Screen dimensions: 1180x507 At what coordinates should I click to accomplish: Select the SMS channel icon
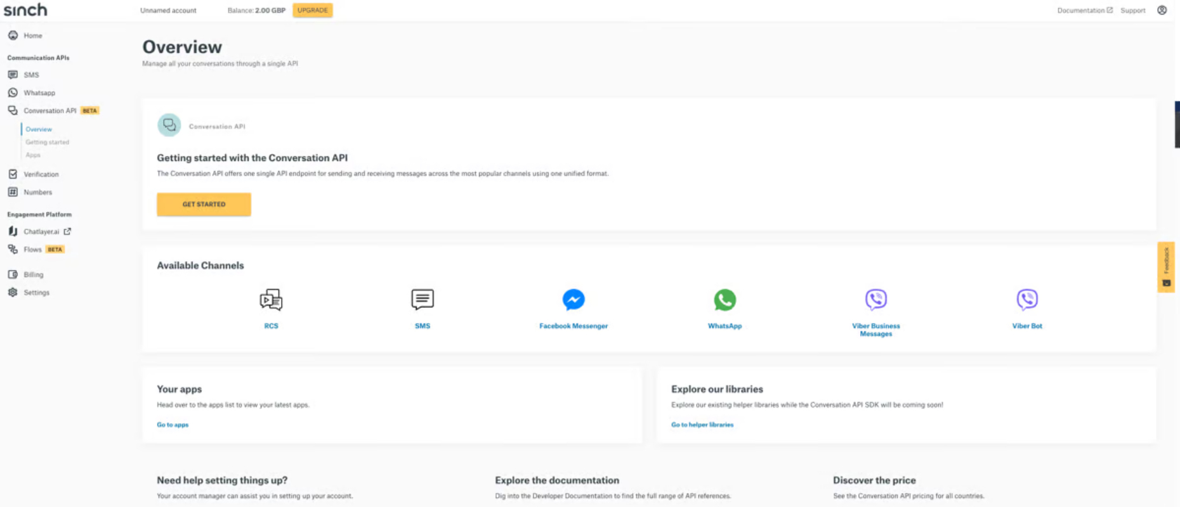pos(423,300)
